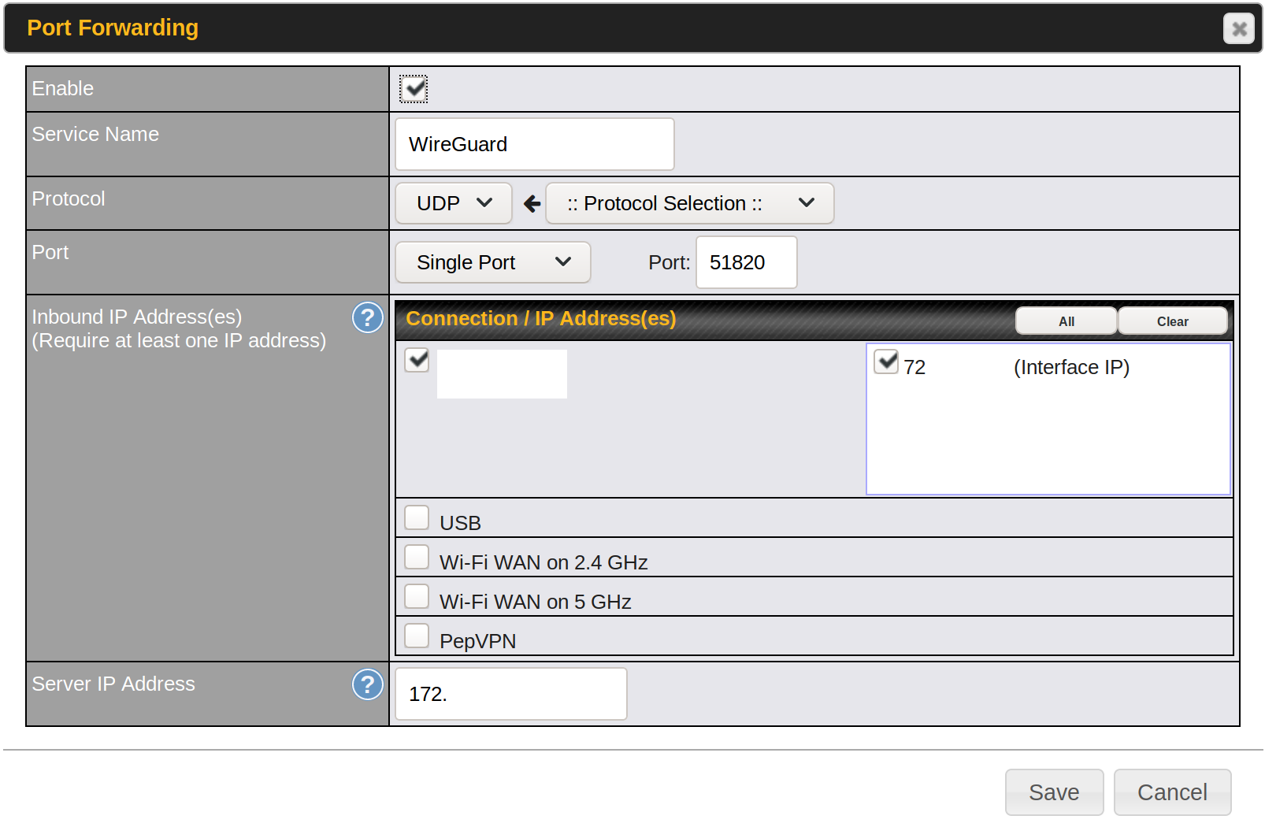The height and width of the screenshot is (838, 1265).
Task: Click the All button for connections
Action: pyautogui.click(x=1066, y=321)
